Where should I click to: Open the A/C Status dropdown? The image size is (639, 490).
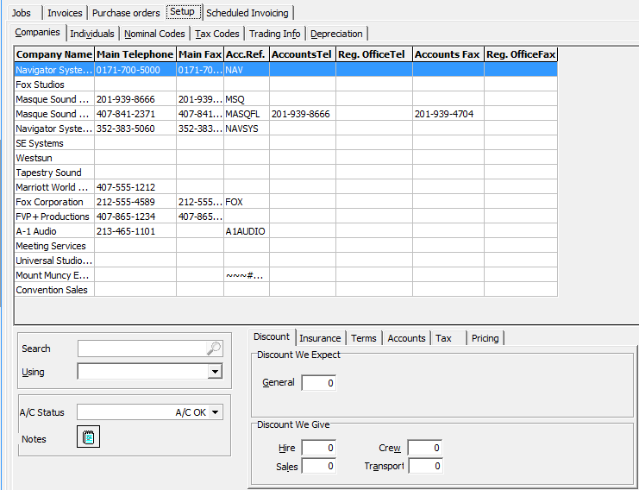coord(216,412)
